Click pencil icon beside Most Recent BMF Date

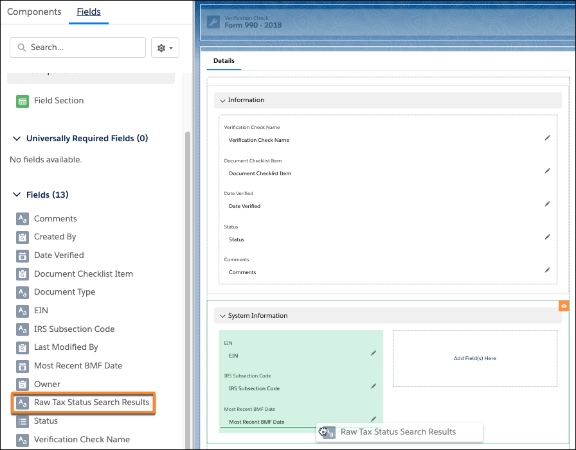[x=373, y=419]
